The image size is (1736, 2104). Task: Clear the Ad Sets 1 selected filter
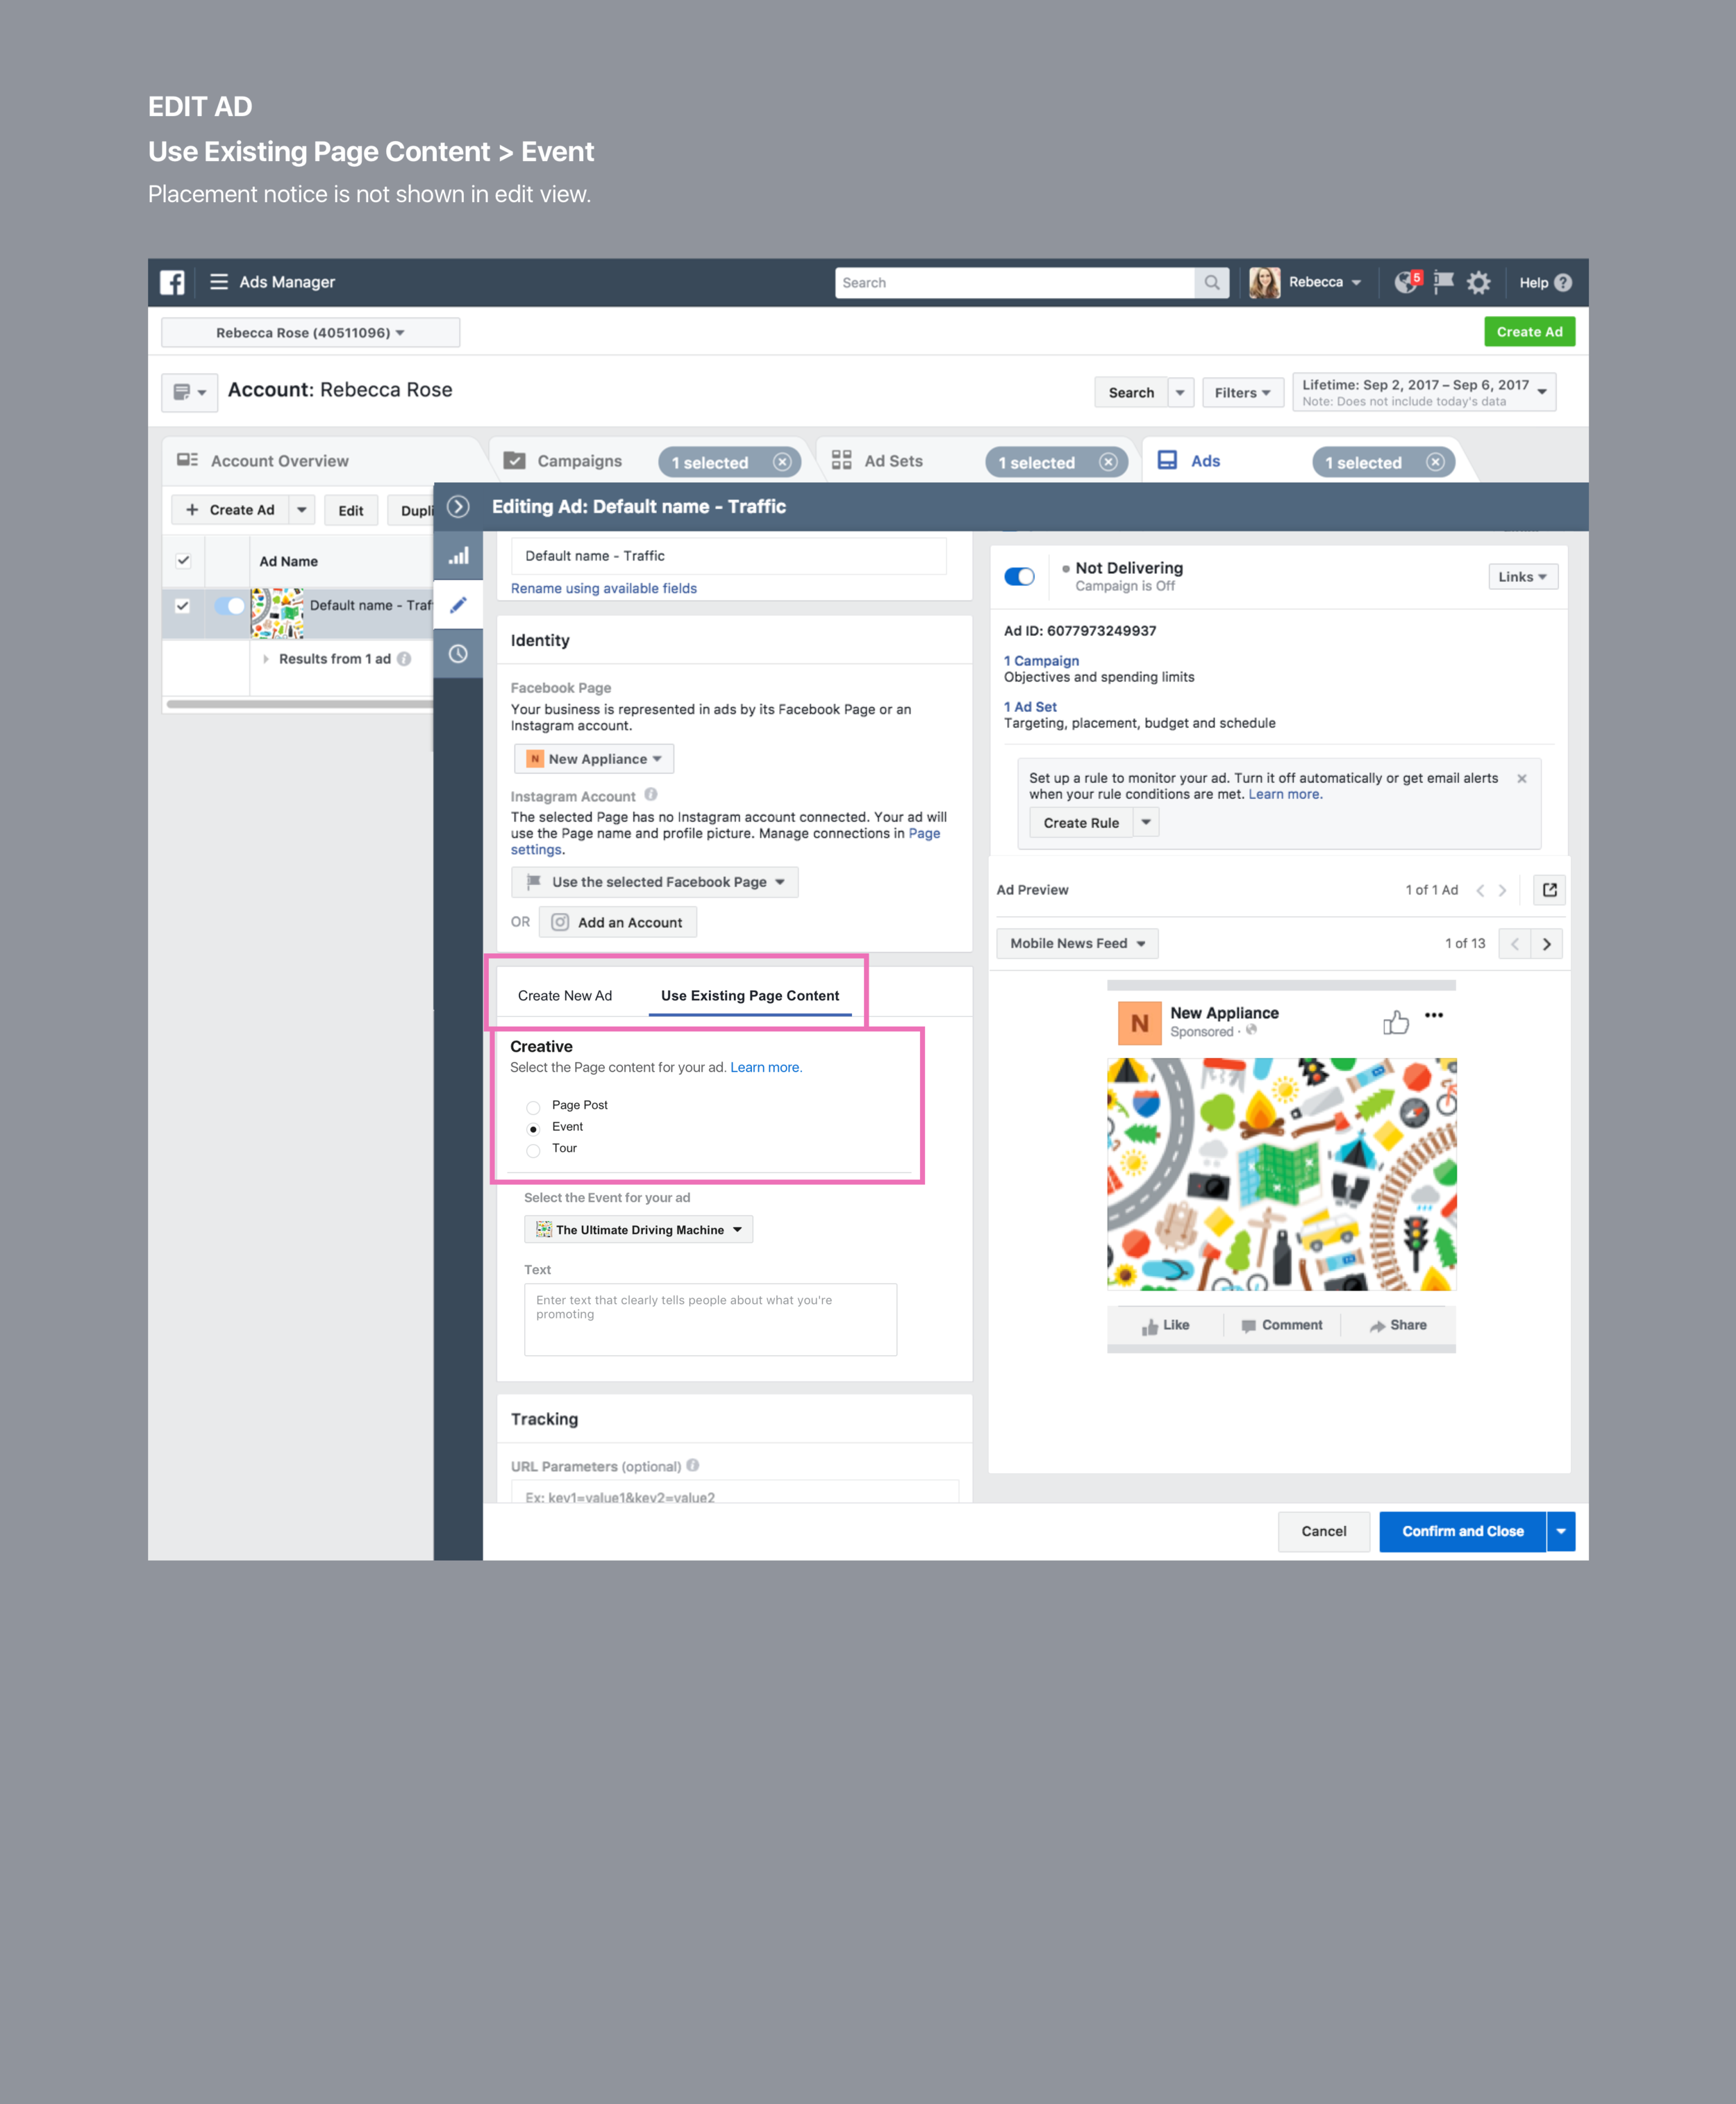click(1108, 462)
